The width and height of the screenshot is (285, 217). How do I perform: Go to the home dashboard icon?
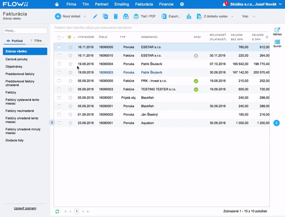click(57, 4)
